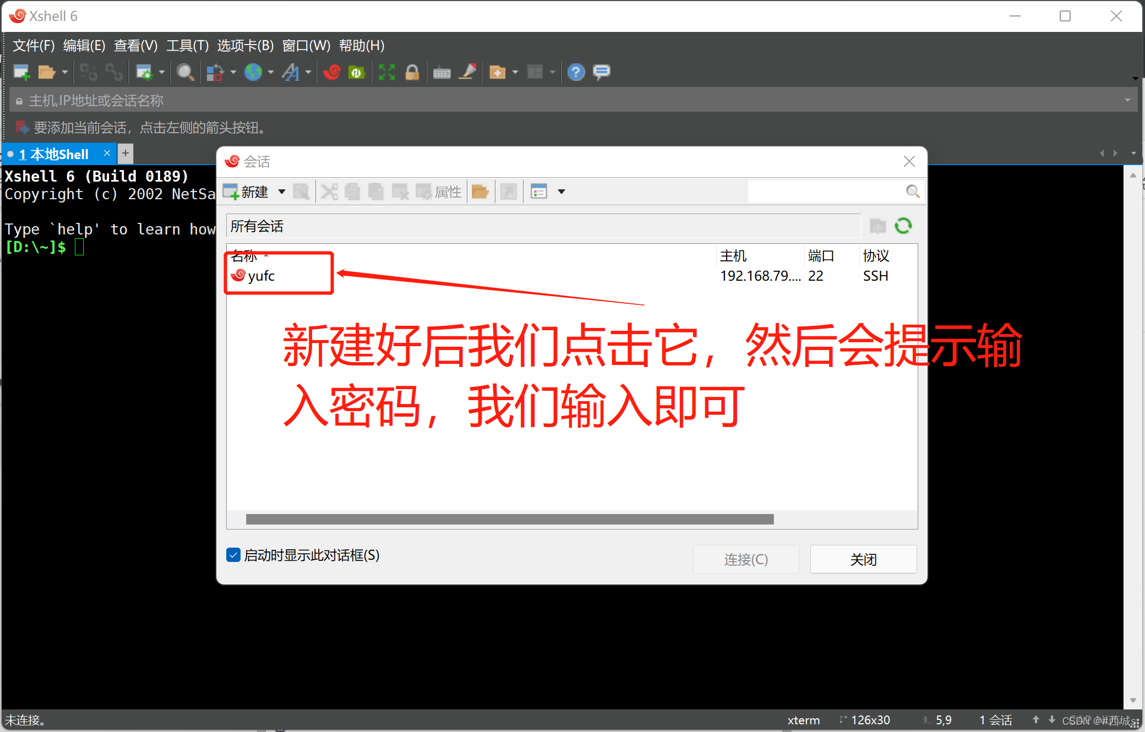Enable show dialog on startup
The image size is (1145, 732).
tap(232, 554)
